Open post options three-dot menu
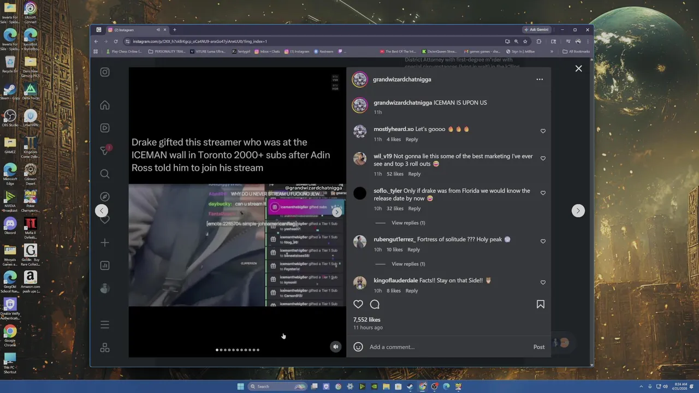 point(540,79)
